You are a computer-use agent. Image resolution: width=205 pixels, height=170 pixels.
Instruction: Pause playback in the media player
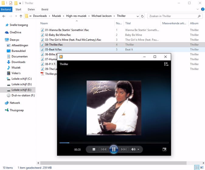click(x=113, y=149)
